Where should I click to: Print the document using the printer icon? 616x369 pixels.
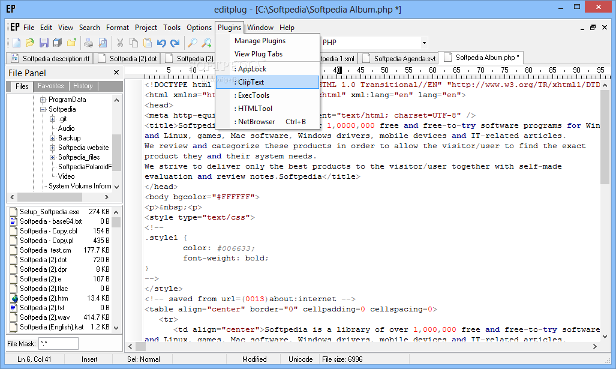pyautogui.click(x=88, y=43)
